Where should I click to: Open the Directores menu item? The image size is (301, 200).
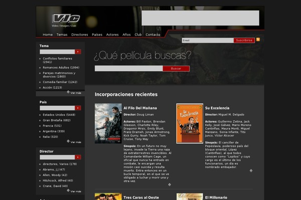coord(79,34)
